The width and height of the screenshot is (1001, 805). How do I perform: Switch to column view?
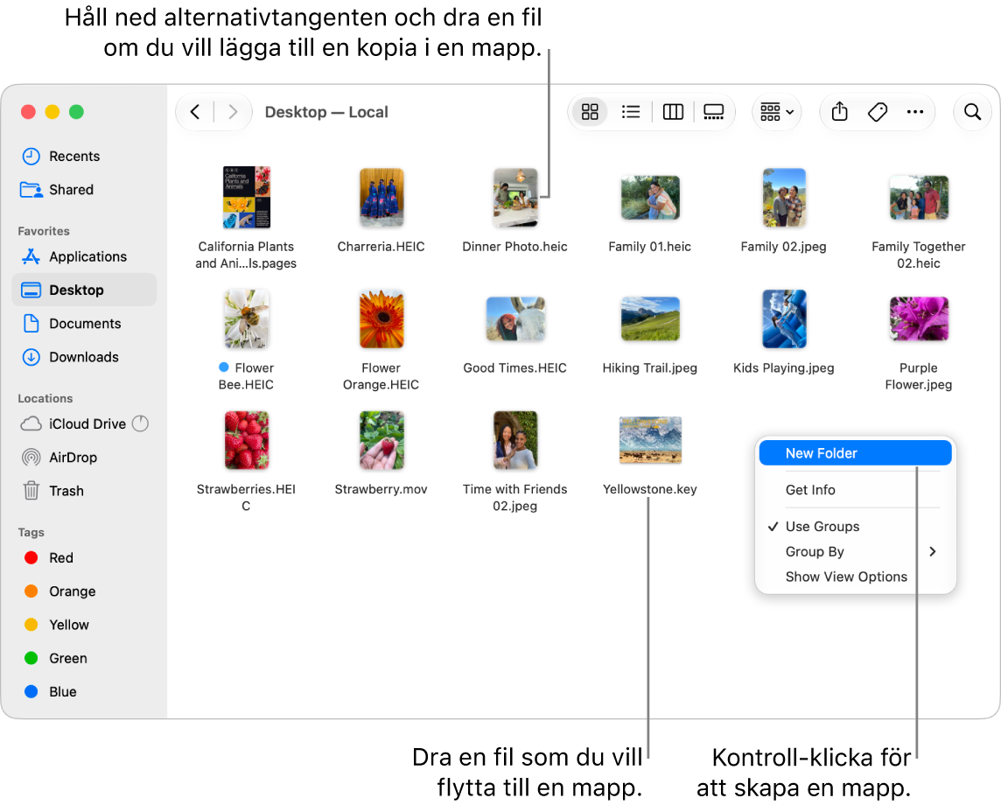(x=673, y=112)
